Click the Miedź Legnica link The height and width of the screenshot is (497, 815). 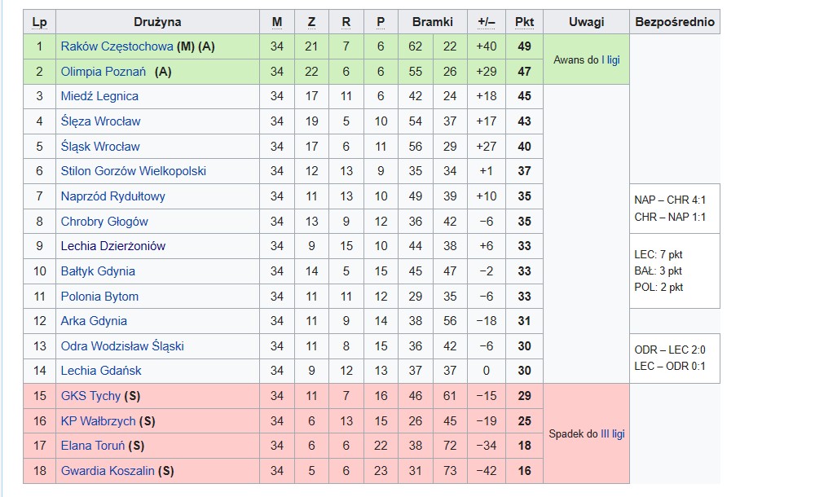point(99,96)
